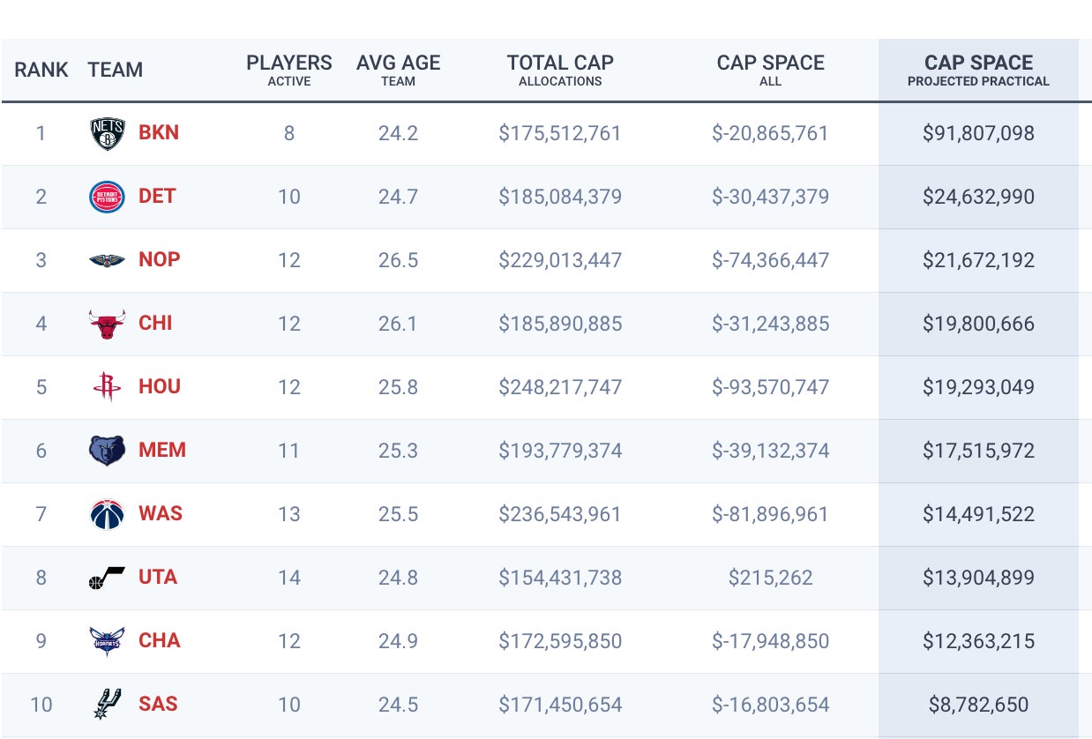Open the HOU team link
The height and width of the screenshot is (739, 1092).
click(x=160, y=387)
